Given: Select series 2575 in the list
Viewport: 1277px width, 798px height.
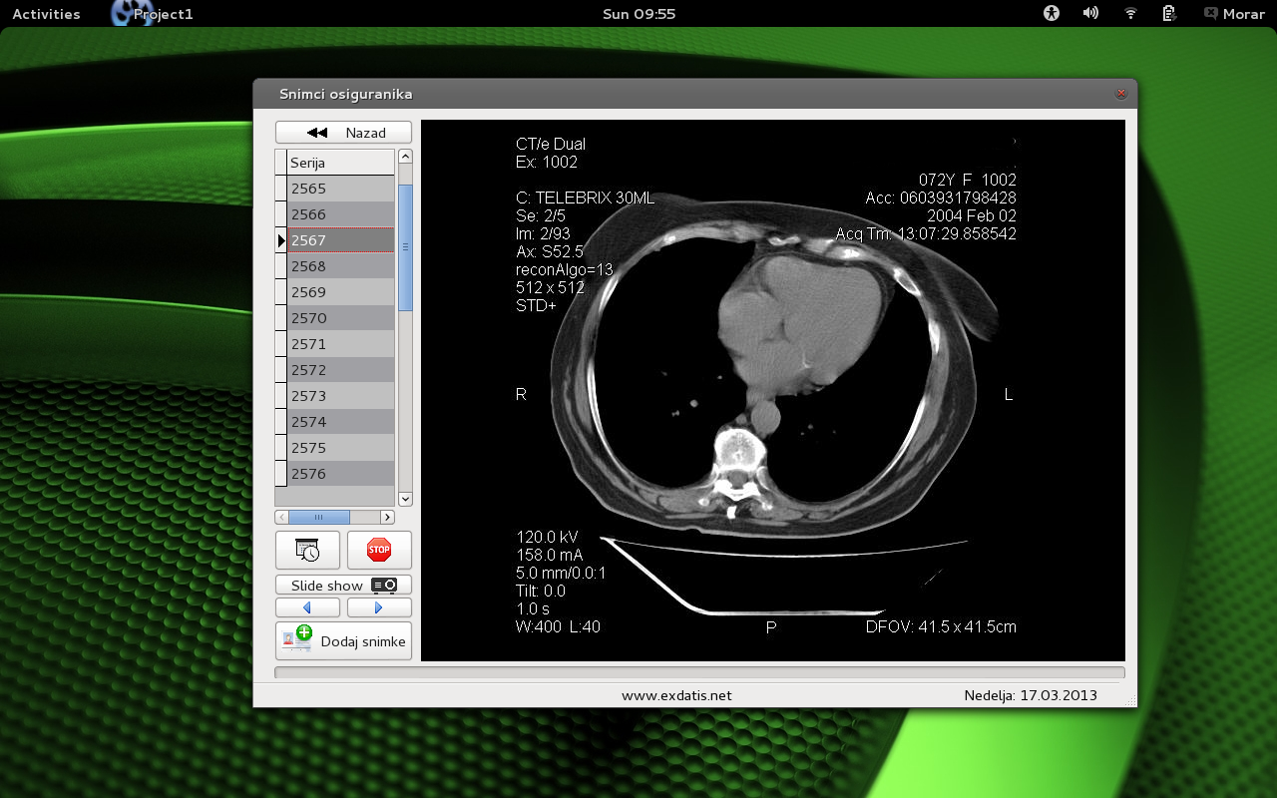Looking at the screenshot, I should (341, 448).
